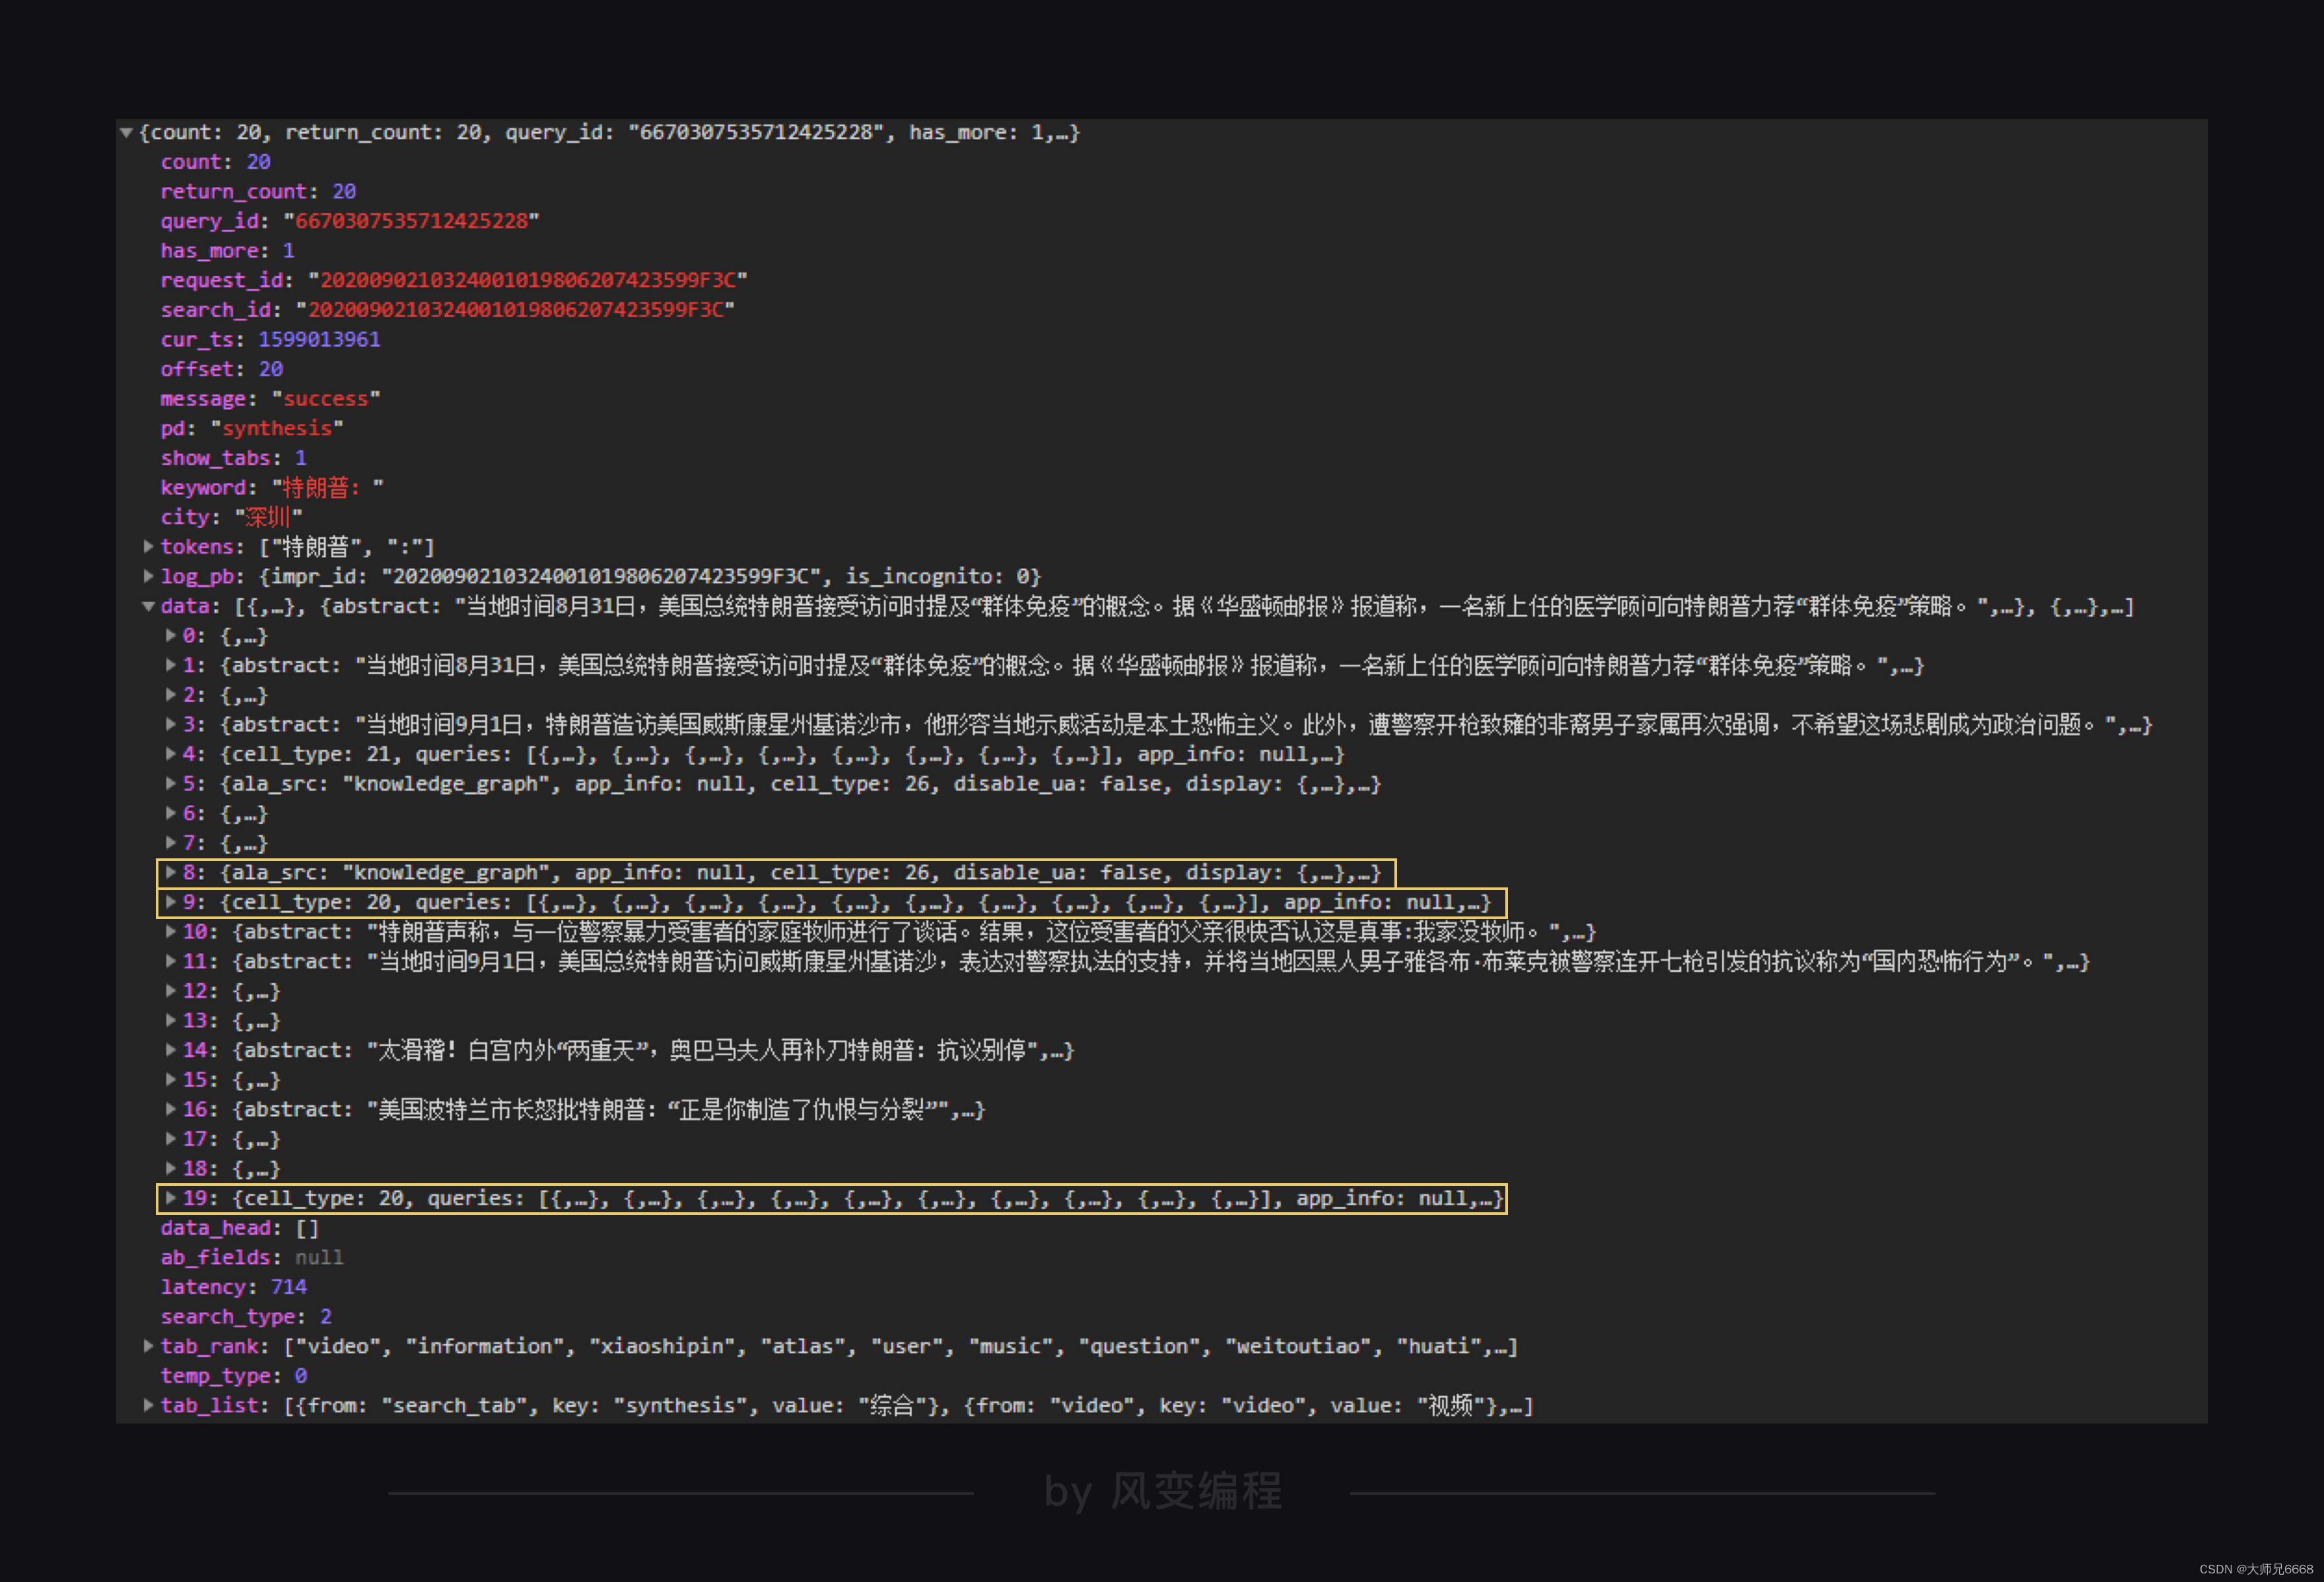Expand data item 15

(x=170, y=1079)
